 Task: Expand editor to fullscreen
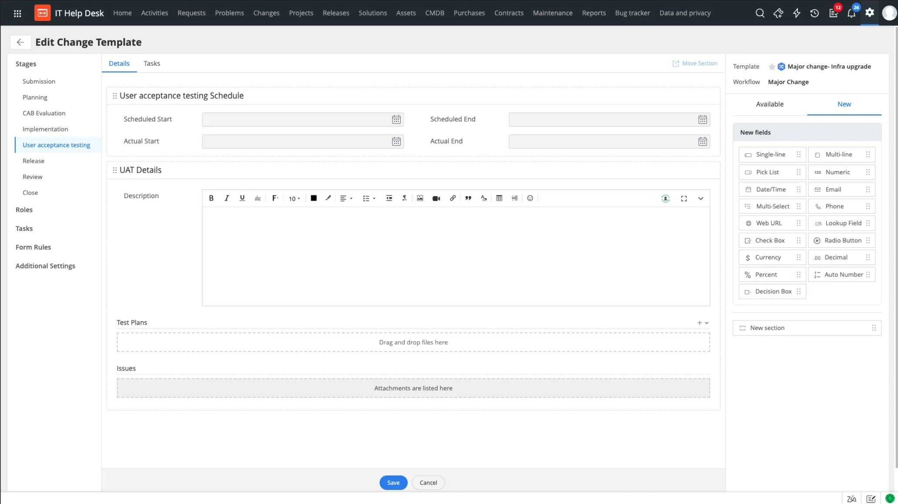[x=684, y=198]
